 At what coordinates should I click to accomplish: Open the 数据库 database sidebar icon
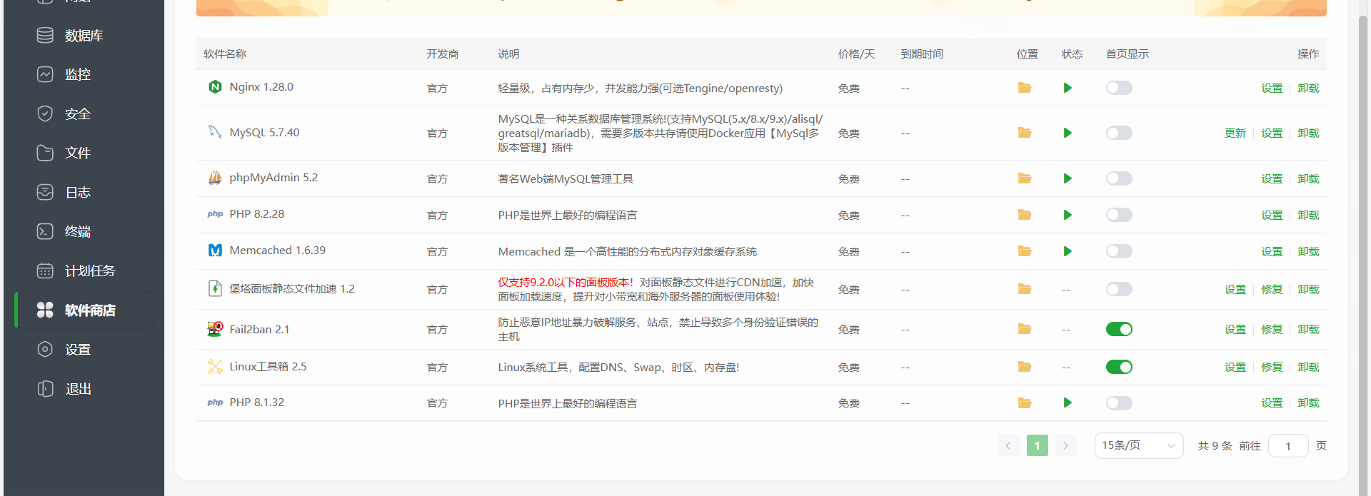coord(45,35)
